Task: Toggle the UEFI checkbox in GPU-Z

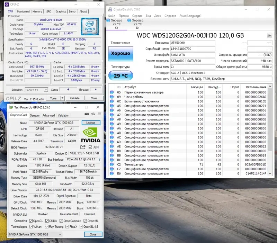Action: click(90, 147)
